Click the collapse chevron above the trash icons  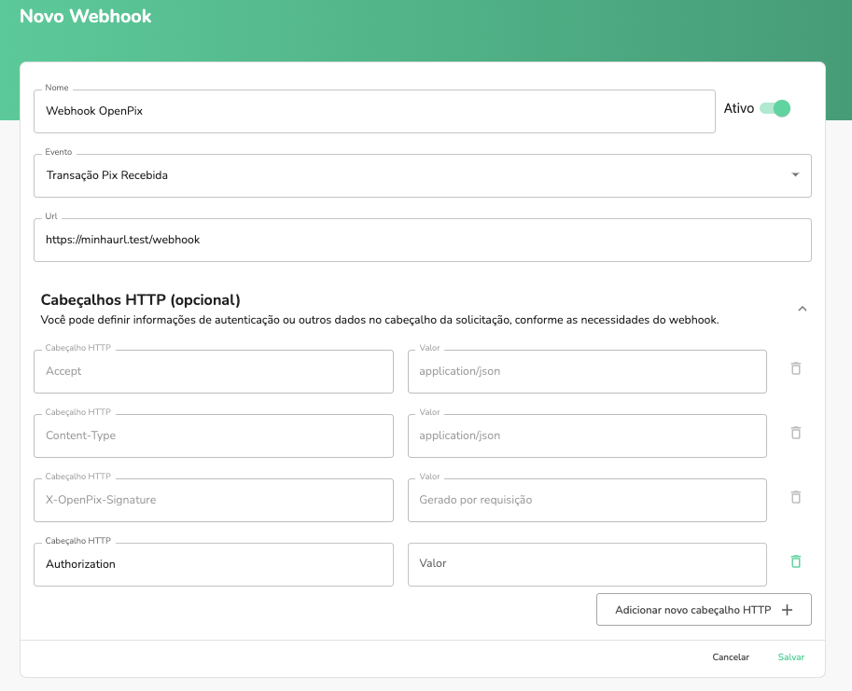click(802, 308)
